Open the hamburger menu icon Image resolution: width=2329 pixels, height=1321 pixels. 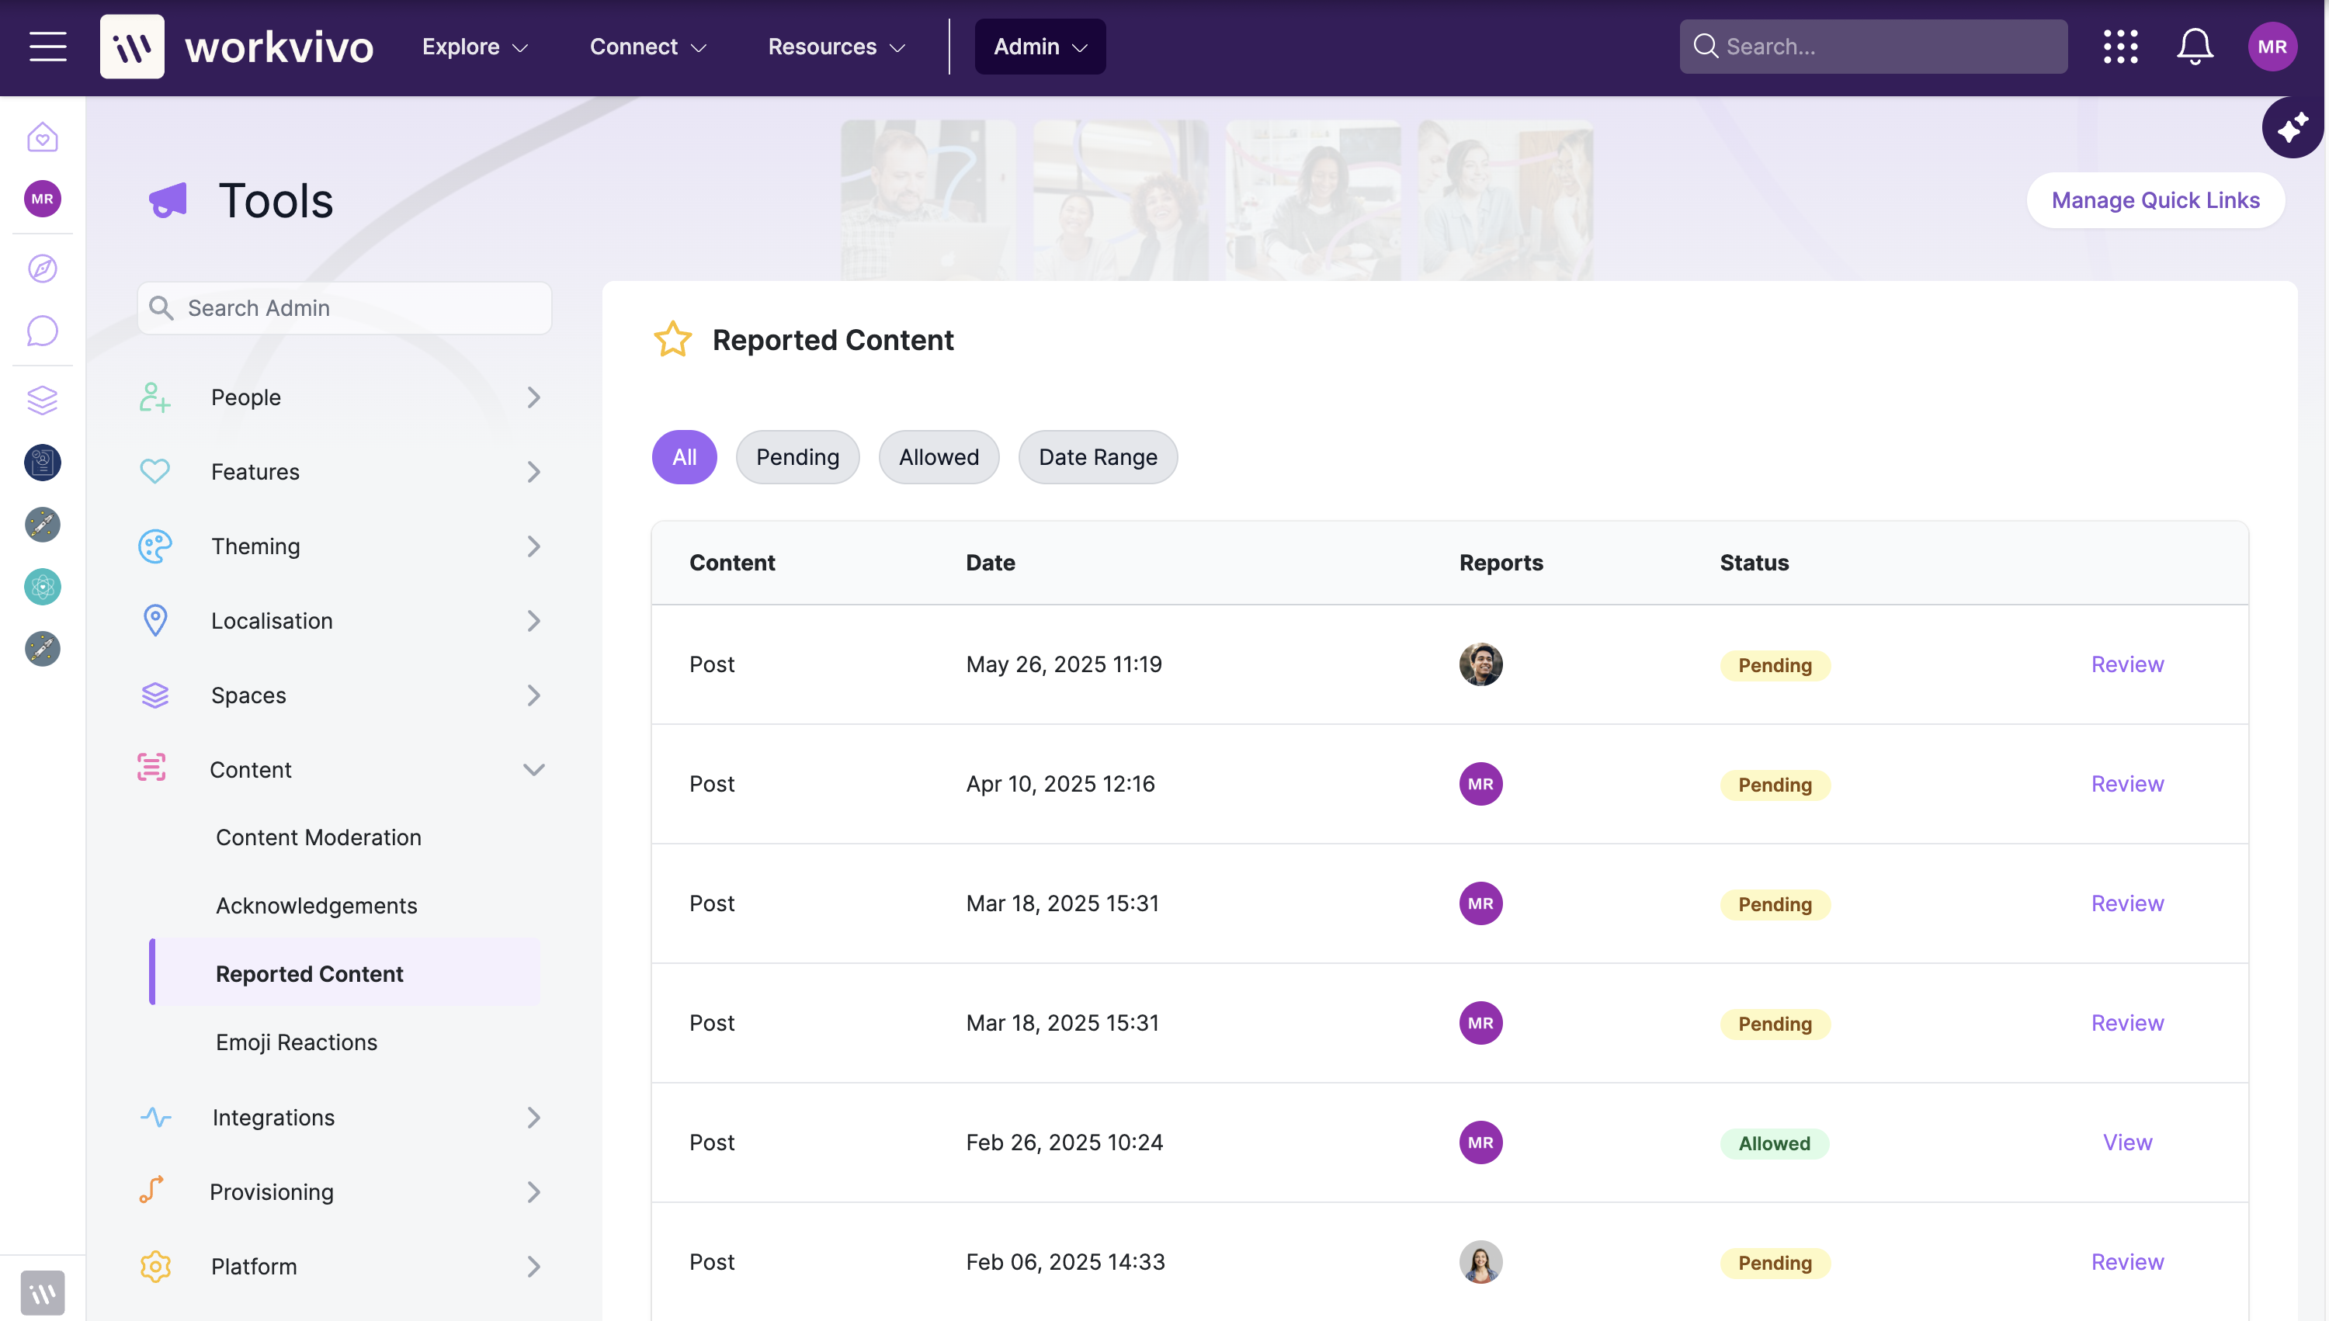[x=47, y=47]
